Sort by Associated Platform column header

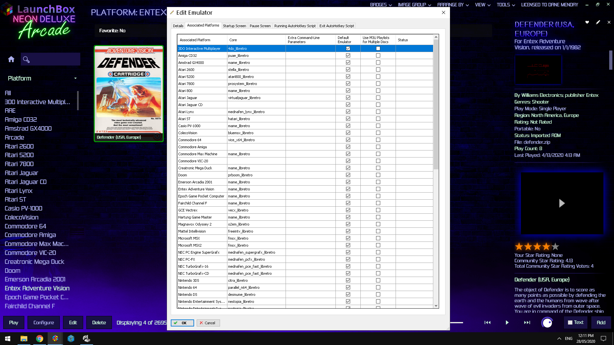pyautogui.click(x=202, y=40)
